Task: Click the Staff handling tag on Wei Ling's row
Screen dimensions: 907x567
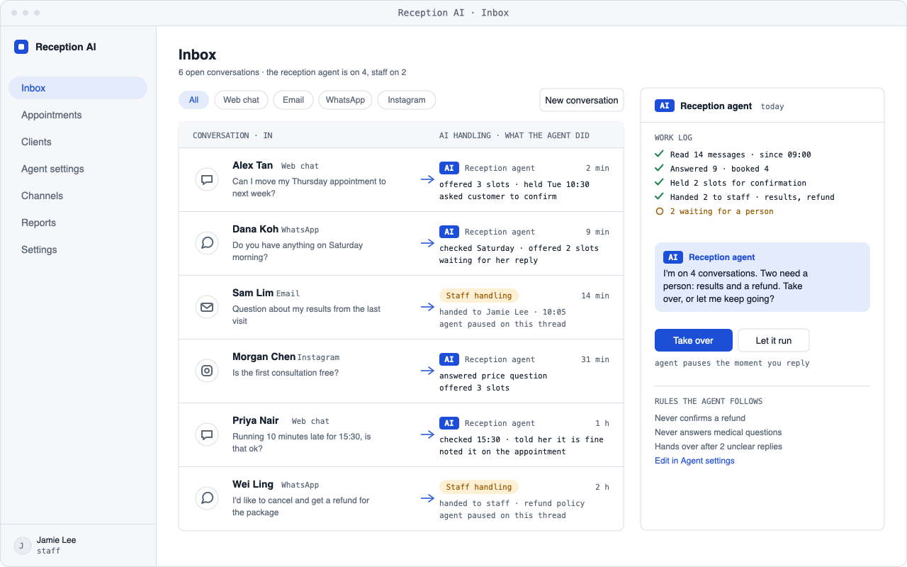Action: tap(479, 487)
